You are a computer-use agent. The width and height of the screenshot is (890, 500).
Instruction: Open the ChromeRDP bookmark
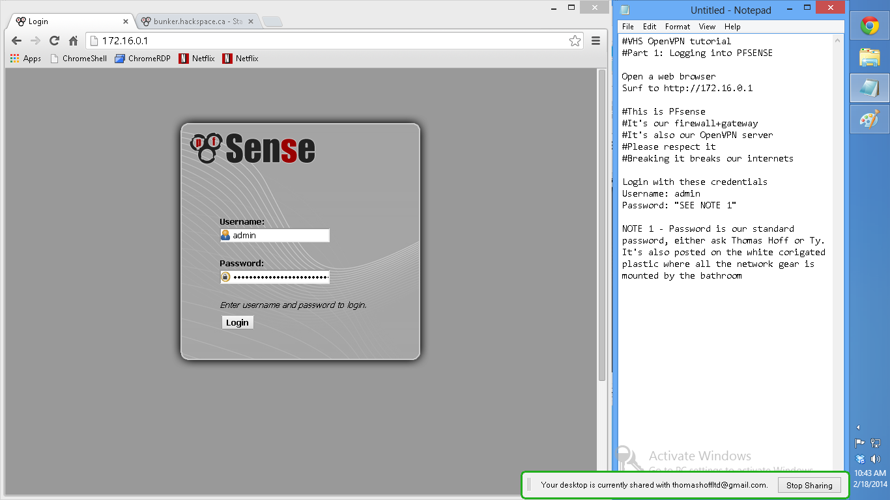pos(143,59)
